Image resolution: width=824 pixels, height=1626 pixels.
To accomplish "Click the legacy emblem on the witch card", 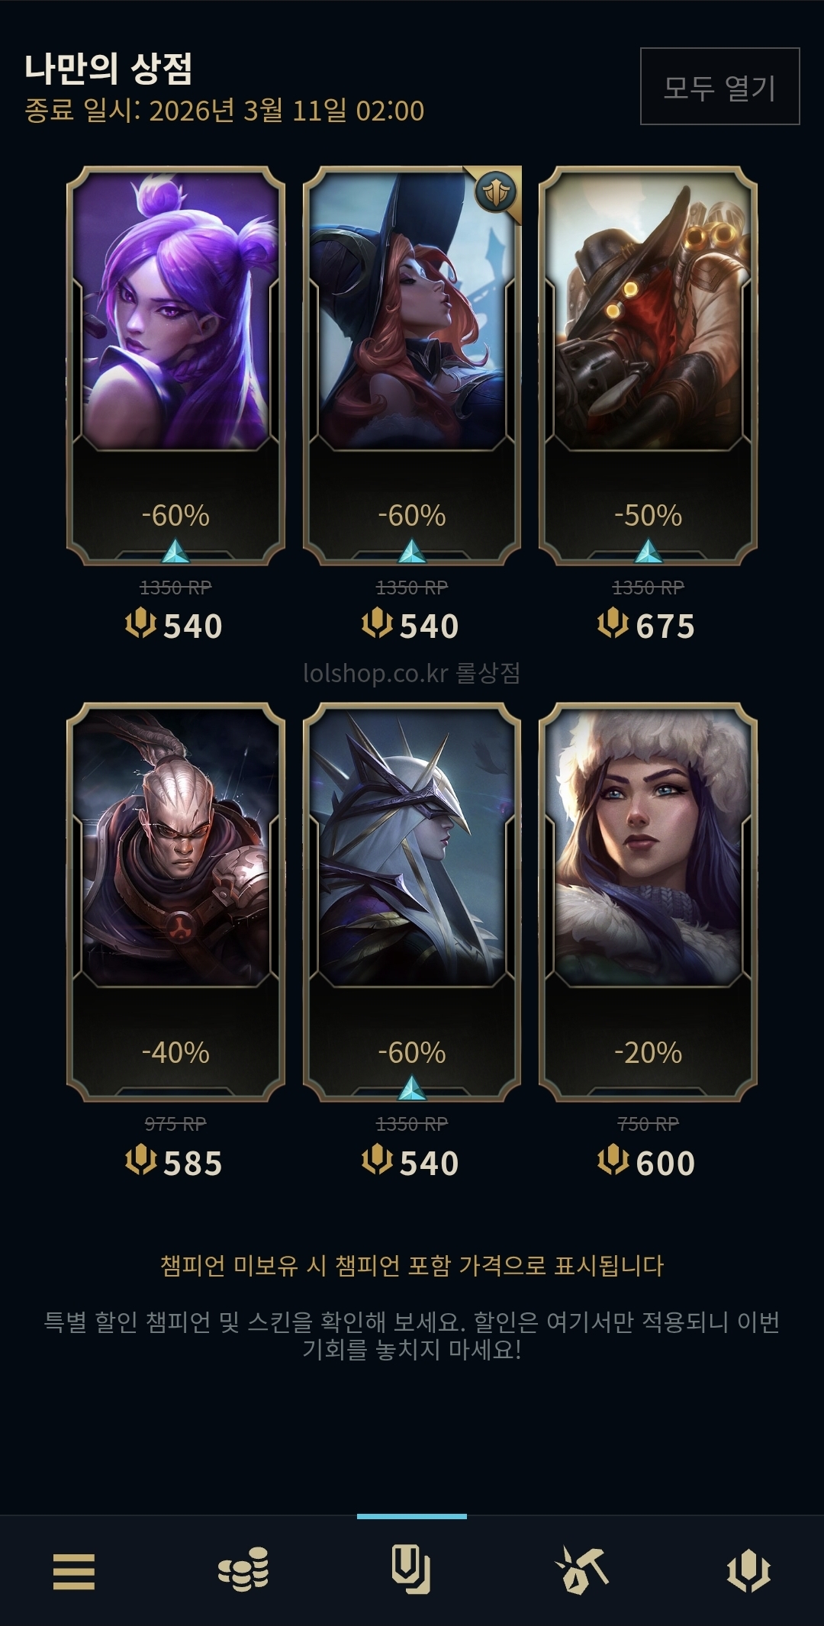I will [x=496, y=192].
